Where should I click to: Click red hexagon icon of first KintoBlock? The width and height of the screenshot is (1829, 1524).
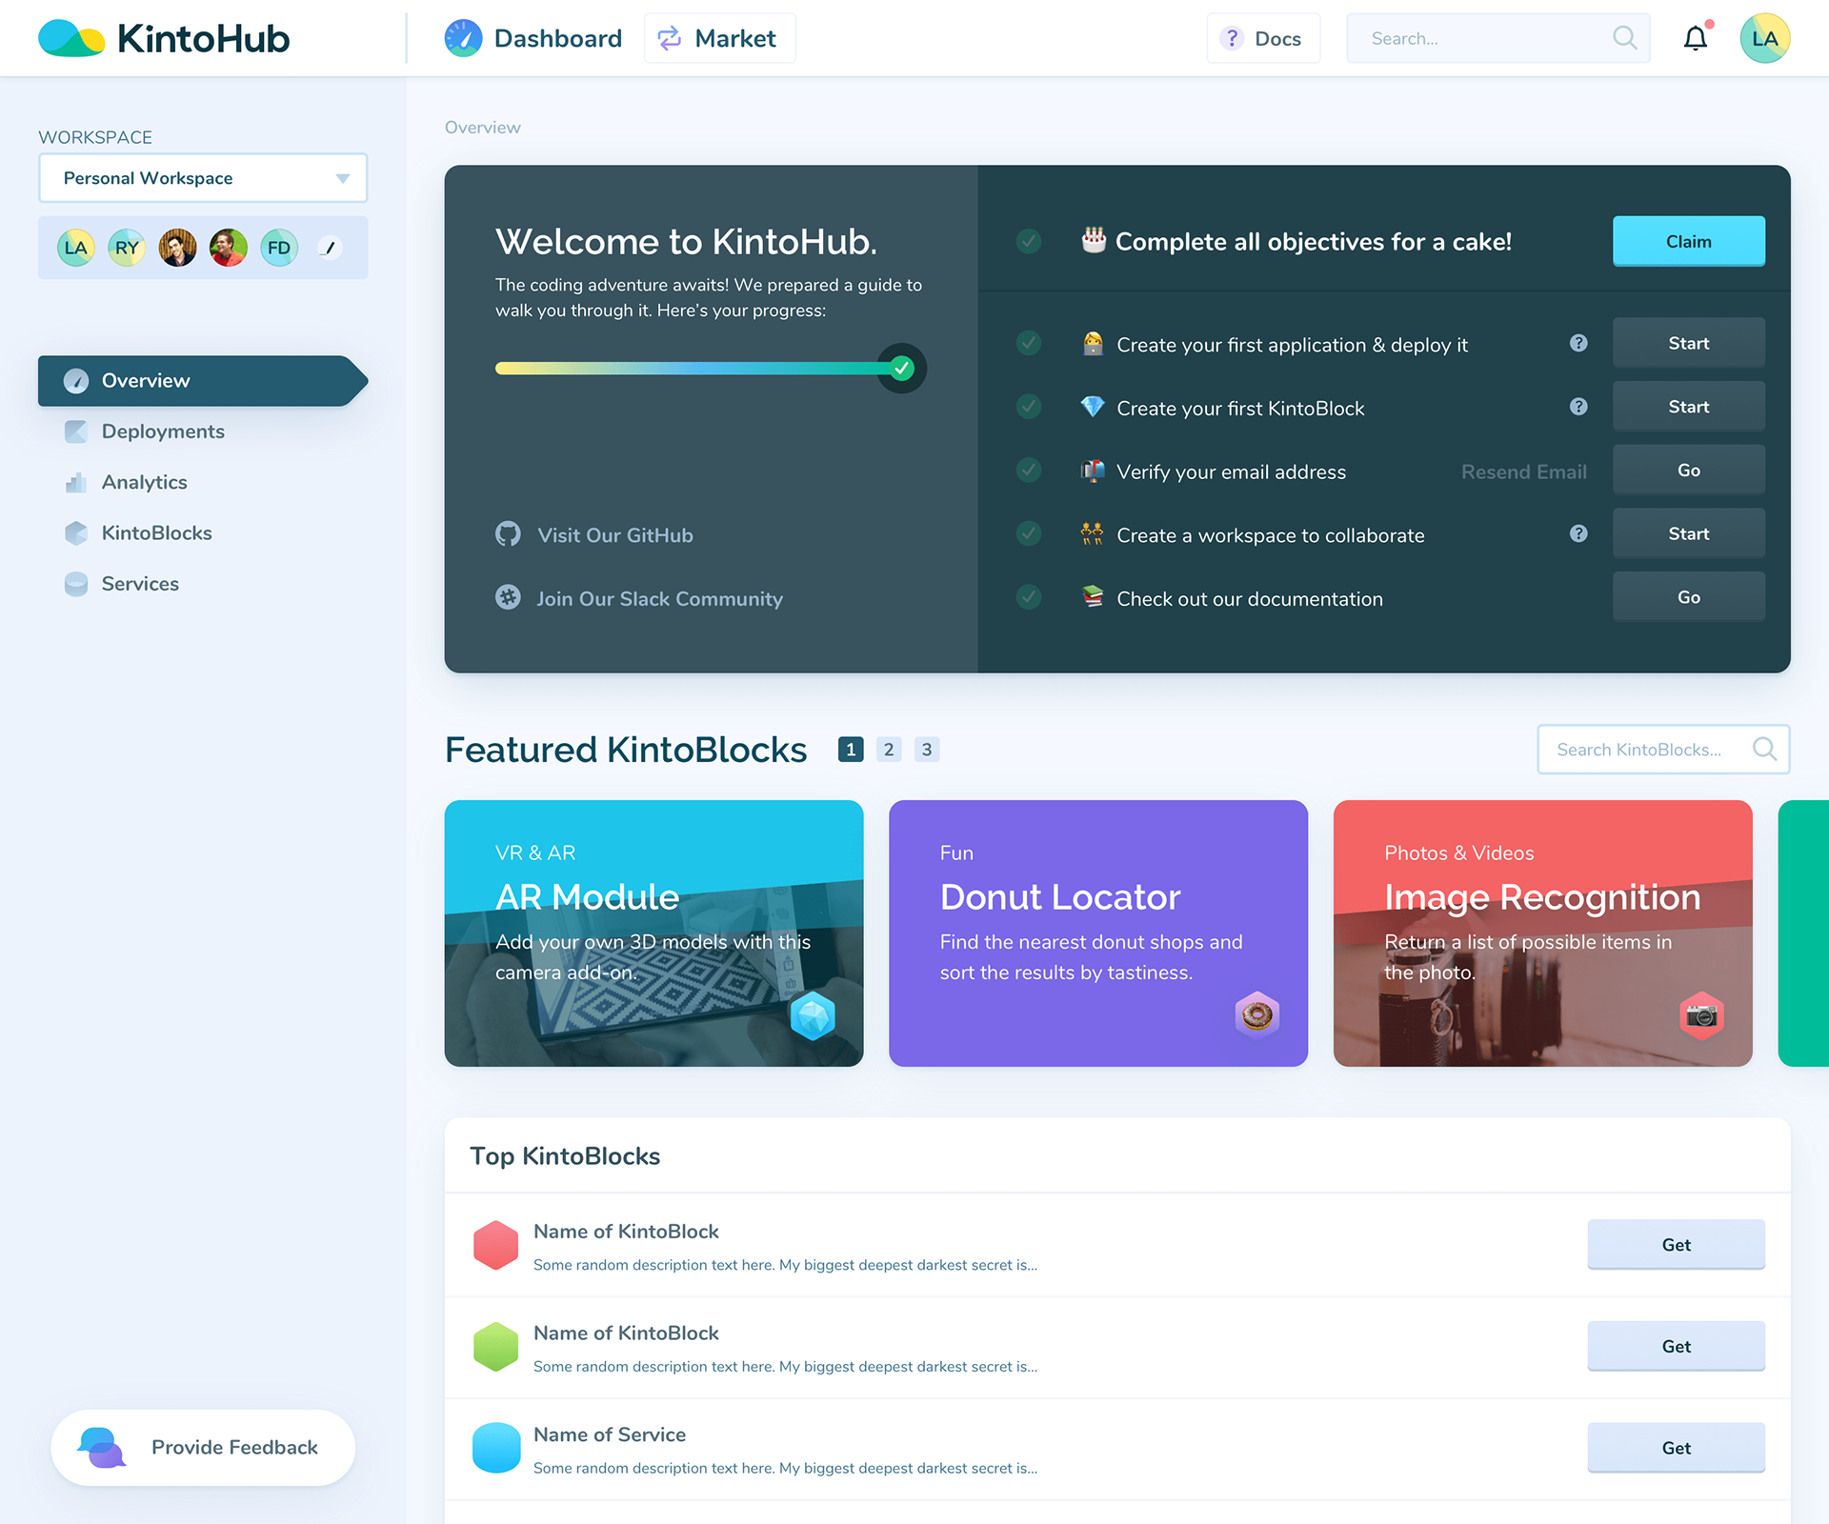coord(495,1245)
